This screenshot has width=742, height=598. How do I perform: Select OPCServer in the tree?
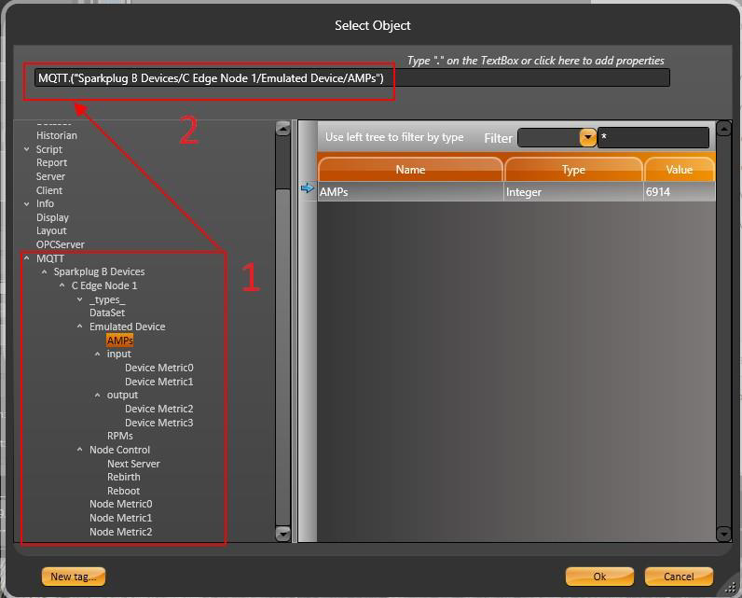[x=61, y=244]
